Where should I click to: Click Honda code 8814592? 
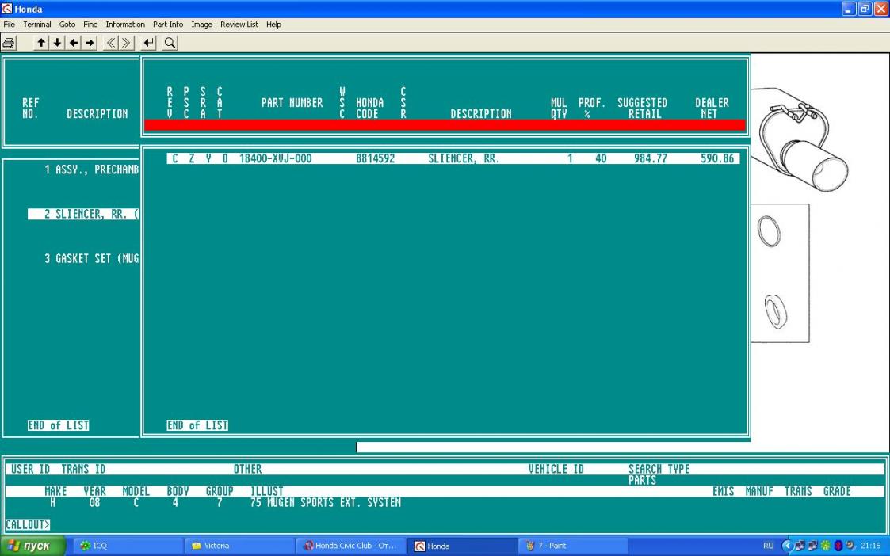(x=375, y=159)
